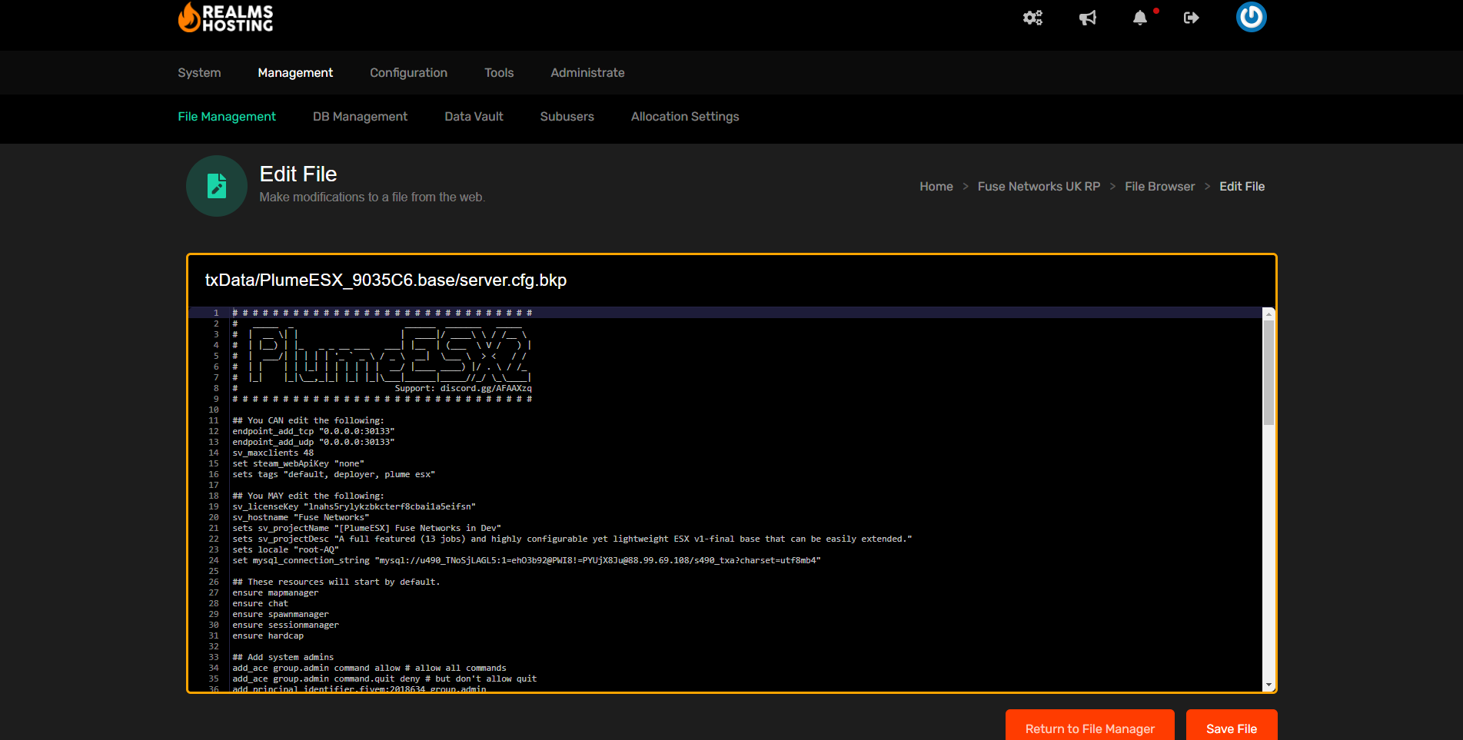
Task: Open File Browser breadcrumb link
Action: tap(1159, 187)
